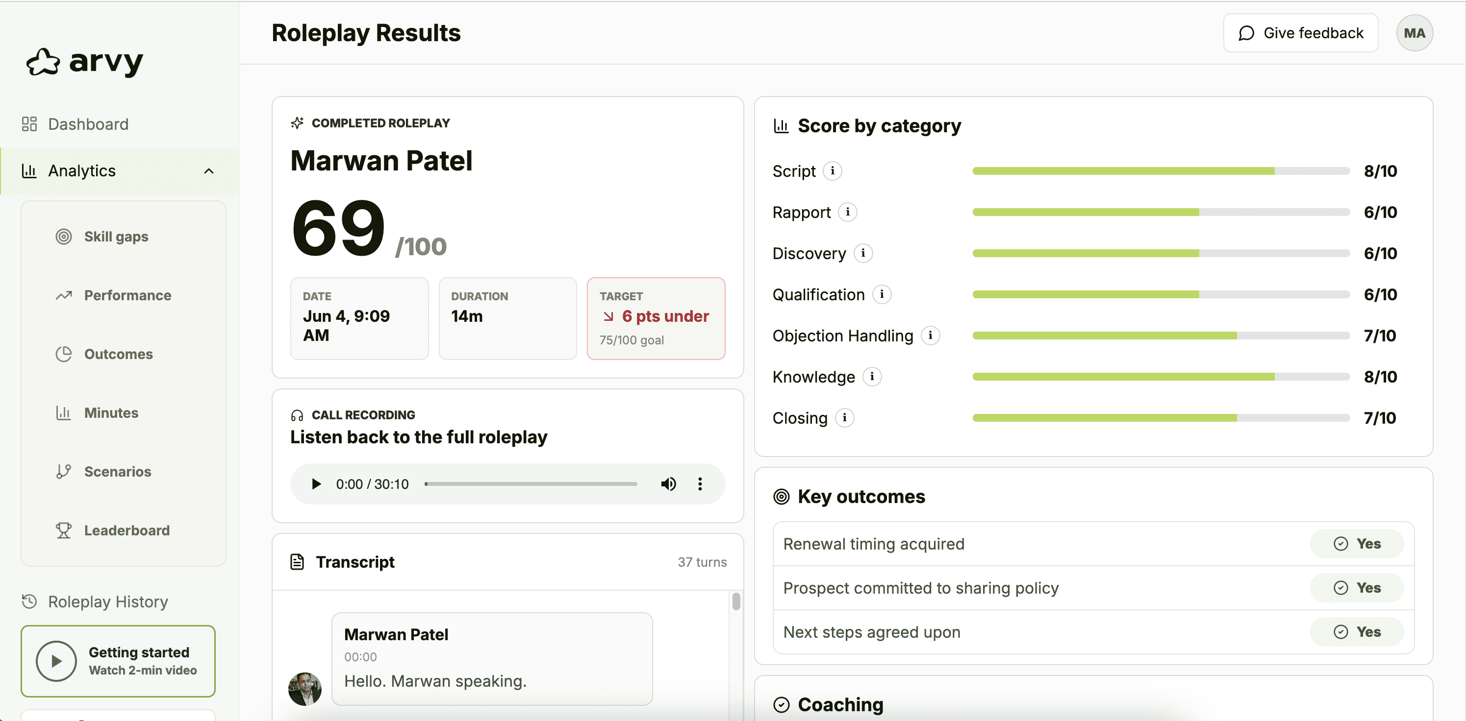Open the MA user avatar menu
The width and height of the screenshot is (1466, 721).
coord(1415,33)
